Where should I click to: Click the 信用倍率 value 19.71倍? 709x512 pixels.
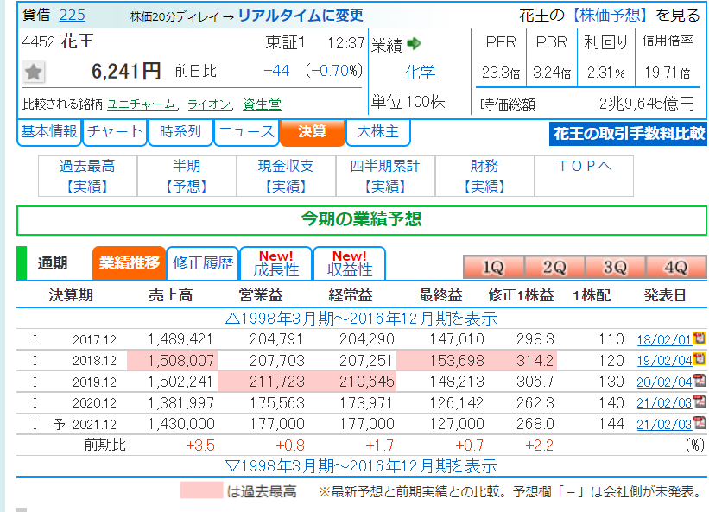point(668,73)
